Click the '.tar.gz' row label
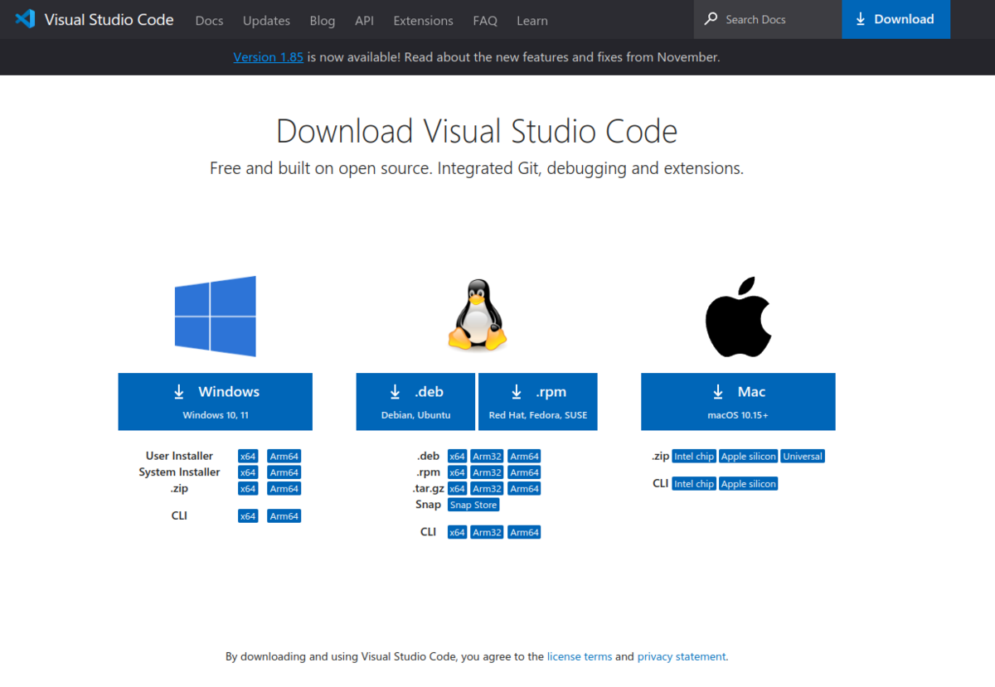The image size is (995, 687). (x=429, y=489)
